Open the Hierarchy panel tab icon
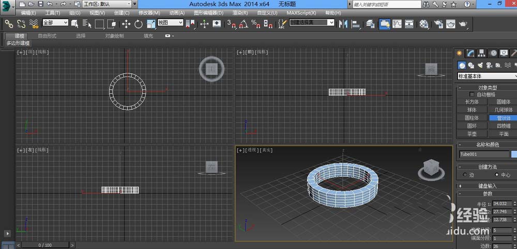 pos(482,53)
